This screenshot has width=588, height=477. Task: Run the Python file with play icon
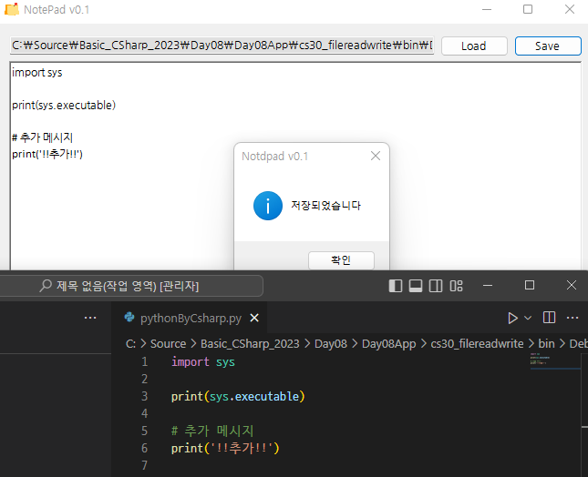(x=512, y=319)
